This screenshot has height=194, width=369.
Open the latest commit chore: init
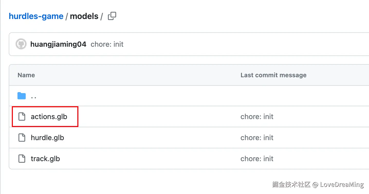coord(107,44)
